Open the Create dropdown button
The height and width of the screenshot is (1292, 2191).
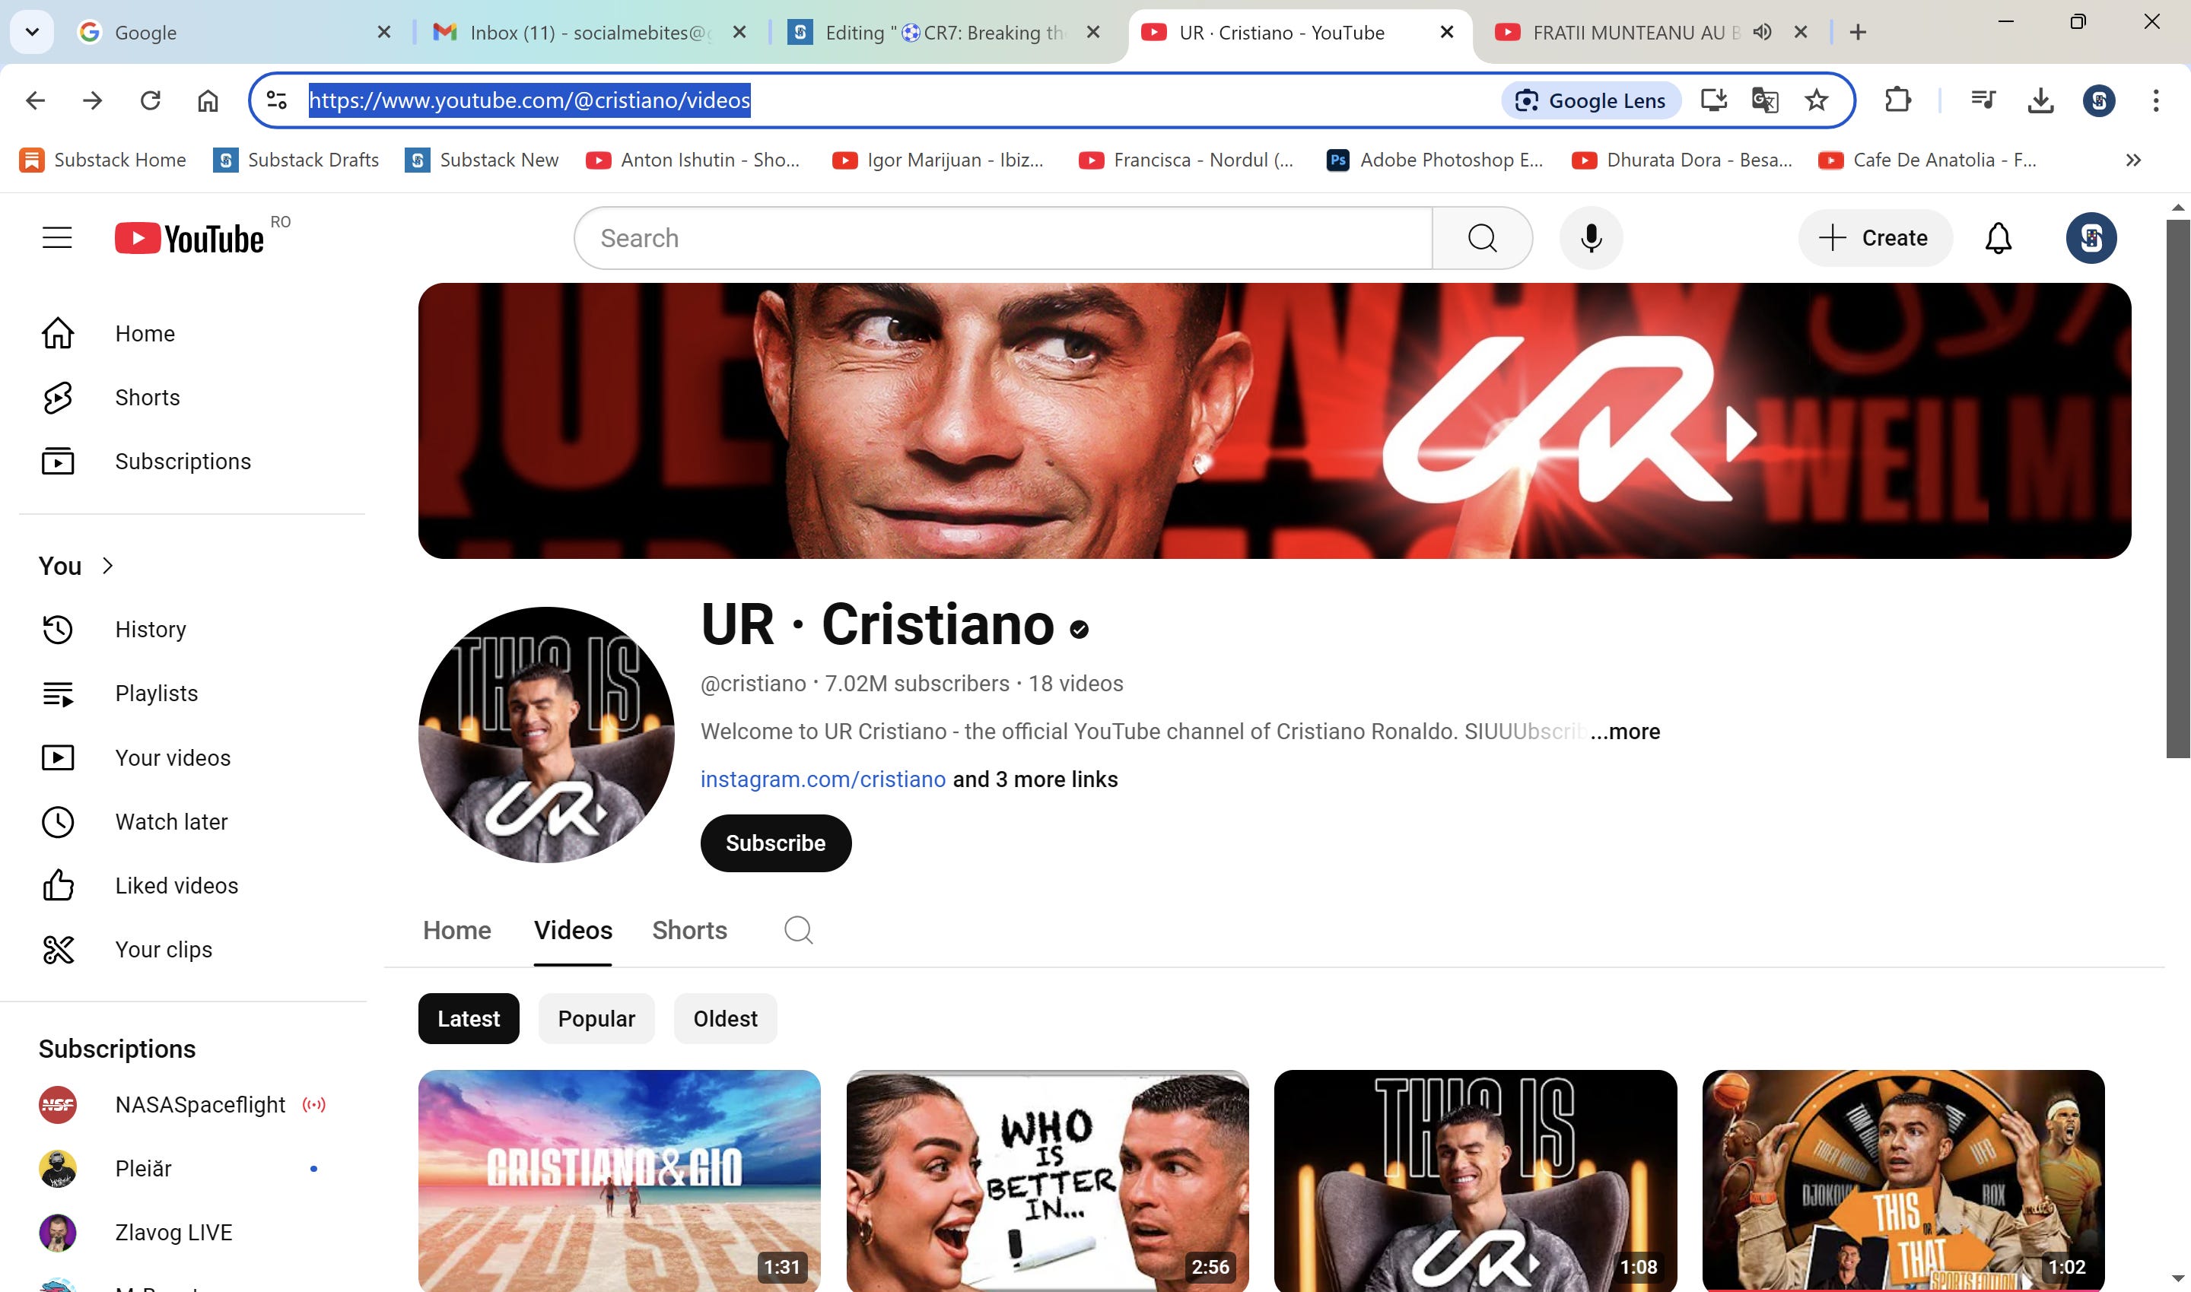pos(1876,238)
